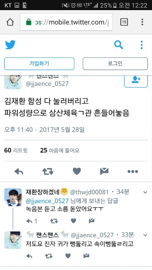This screenshot has width=152, height=270.
Task: Expand chevron menu on 33분 reply
Action: coord(145,235)
